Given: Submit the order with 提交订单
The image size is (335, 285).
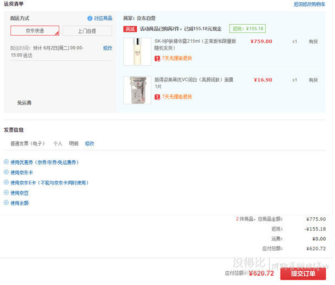Looking at the screenshot, I should (303, 273).
